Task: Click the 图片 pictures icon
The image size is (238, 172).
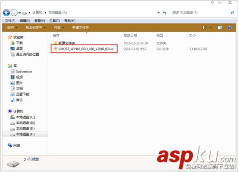Action: 13,83
